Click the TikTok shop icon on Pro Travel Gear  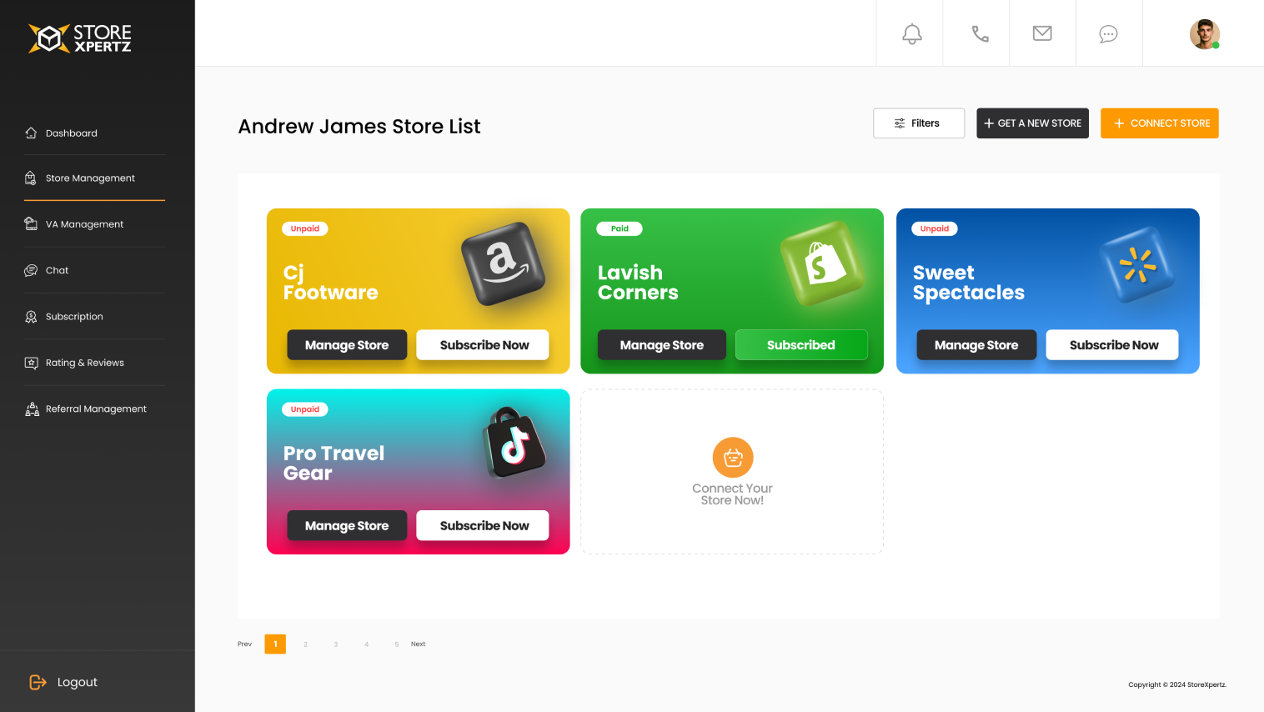tap(514, 443)
